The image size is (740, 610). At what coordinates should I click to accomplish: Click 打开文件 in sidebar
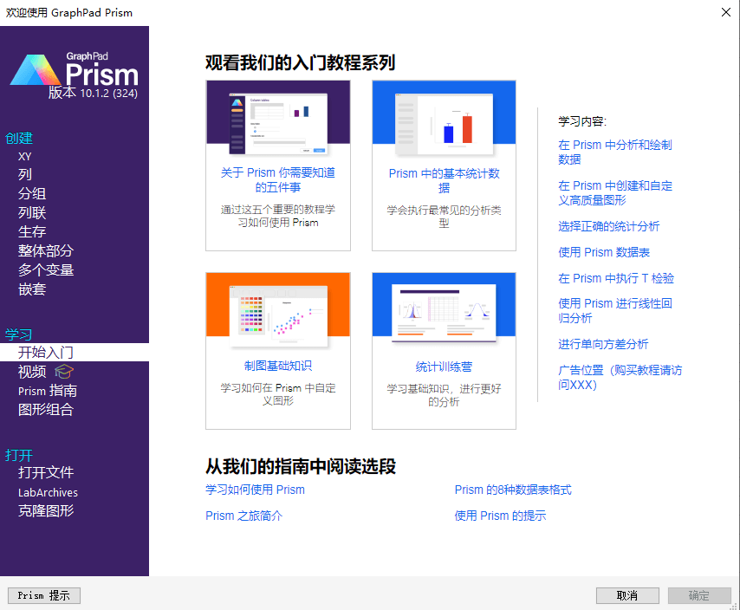pos(46,473)
